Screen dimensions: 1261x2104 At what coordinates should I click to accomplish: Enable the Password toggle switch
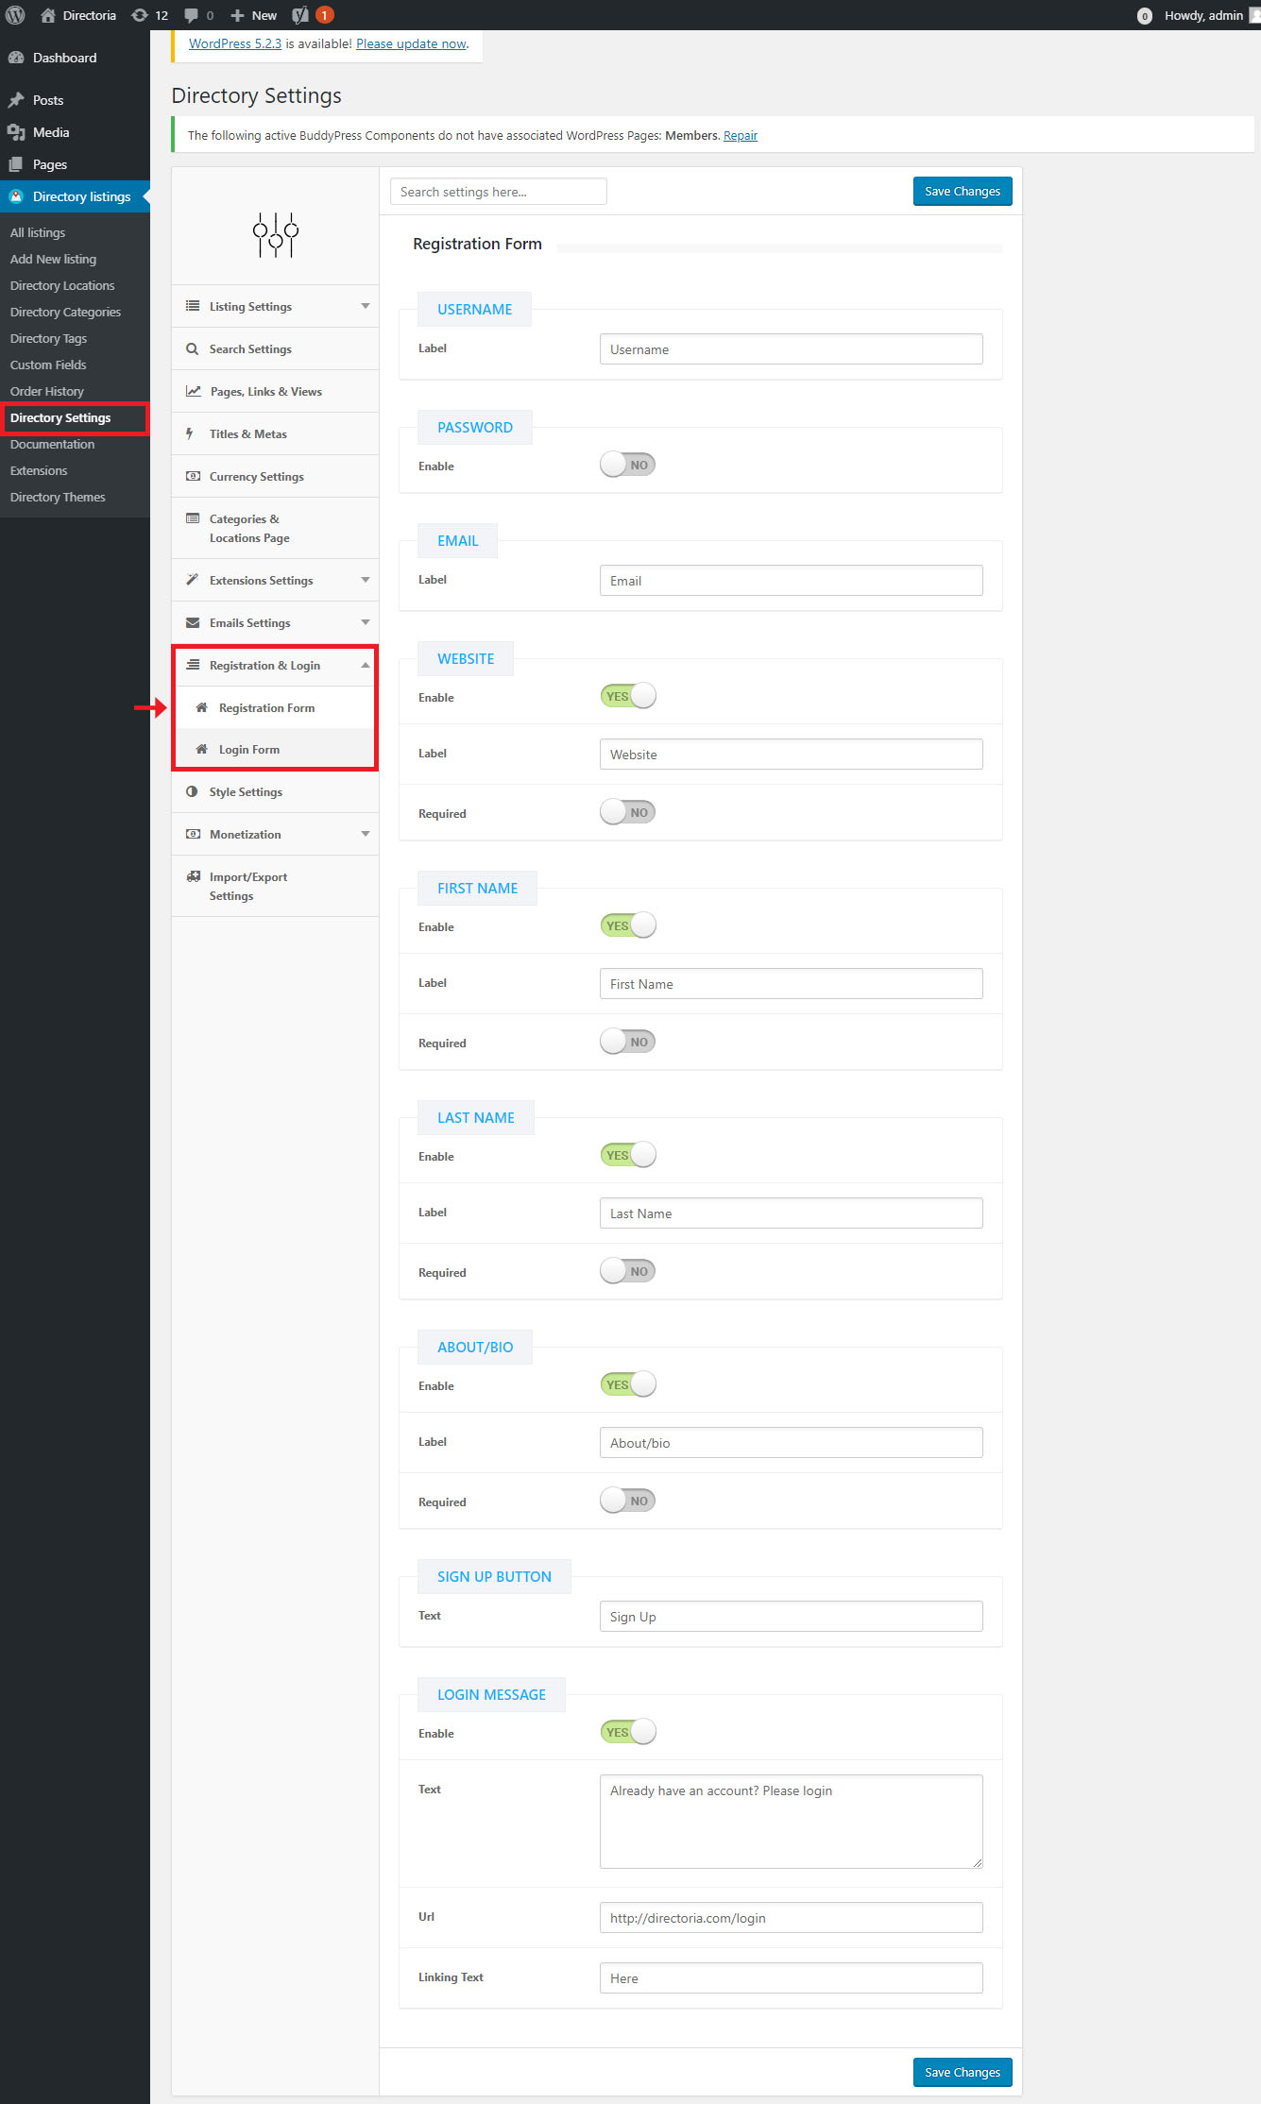click(x=627, y=465)
